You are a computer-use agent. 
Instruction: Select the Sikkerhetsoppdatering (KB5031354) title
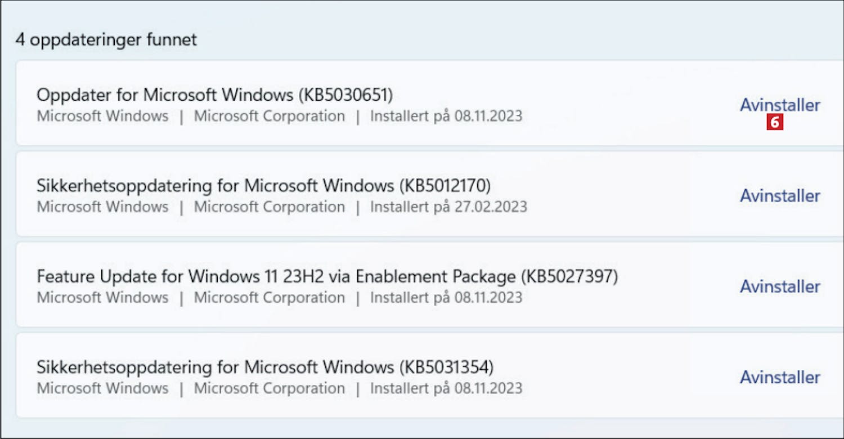click(x=265, y=367)
